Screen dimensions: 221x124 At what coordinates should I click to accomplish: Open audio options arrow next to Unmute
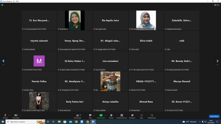tap(9, 115)
